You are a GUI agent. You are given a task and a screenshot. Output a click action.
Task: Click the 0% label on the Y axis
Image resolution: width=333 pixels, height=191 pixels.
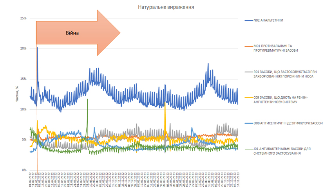(x=24, y=170)
